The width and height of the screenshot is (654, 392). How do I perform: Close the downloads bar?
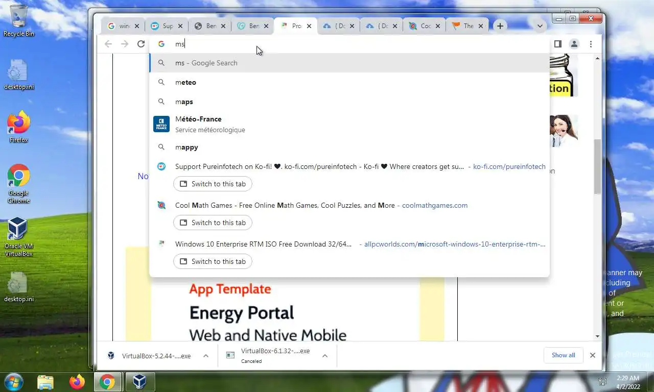593,355
